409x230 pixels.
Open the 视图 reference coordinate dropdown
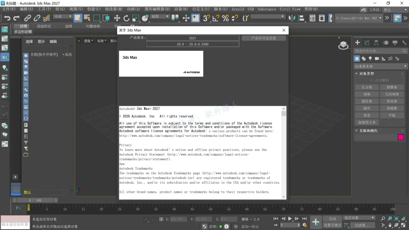(160, 16)
